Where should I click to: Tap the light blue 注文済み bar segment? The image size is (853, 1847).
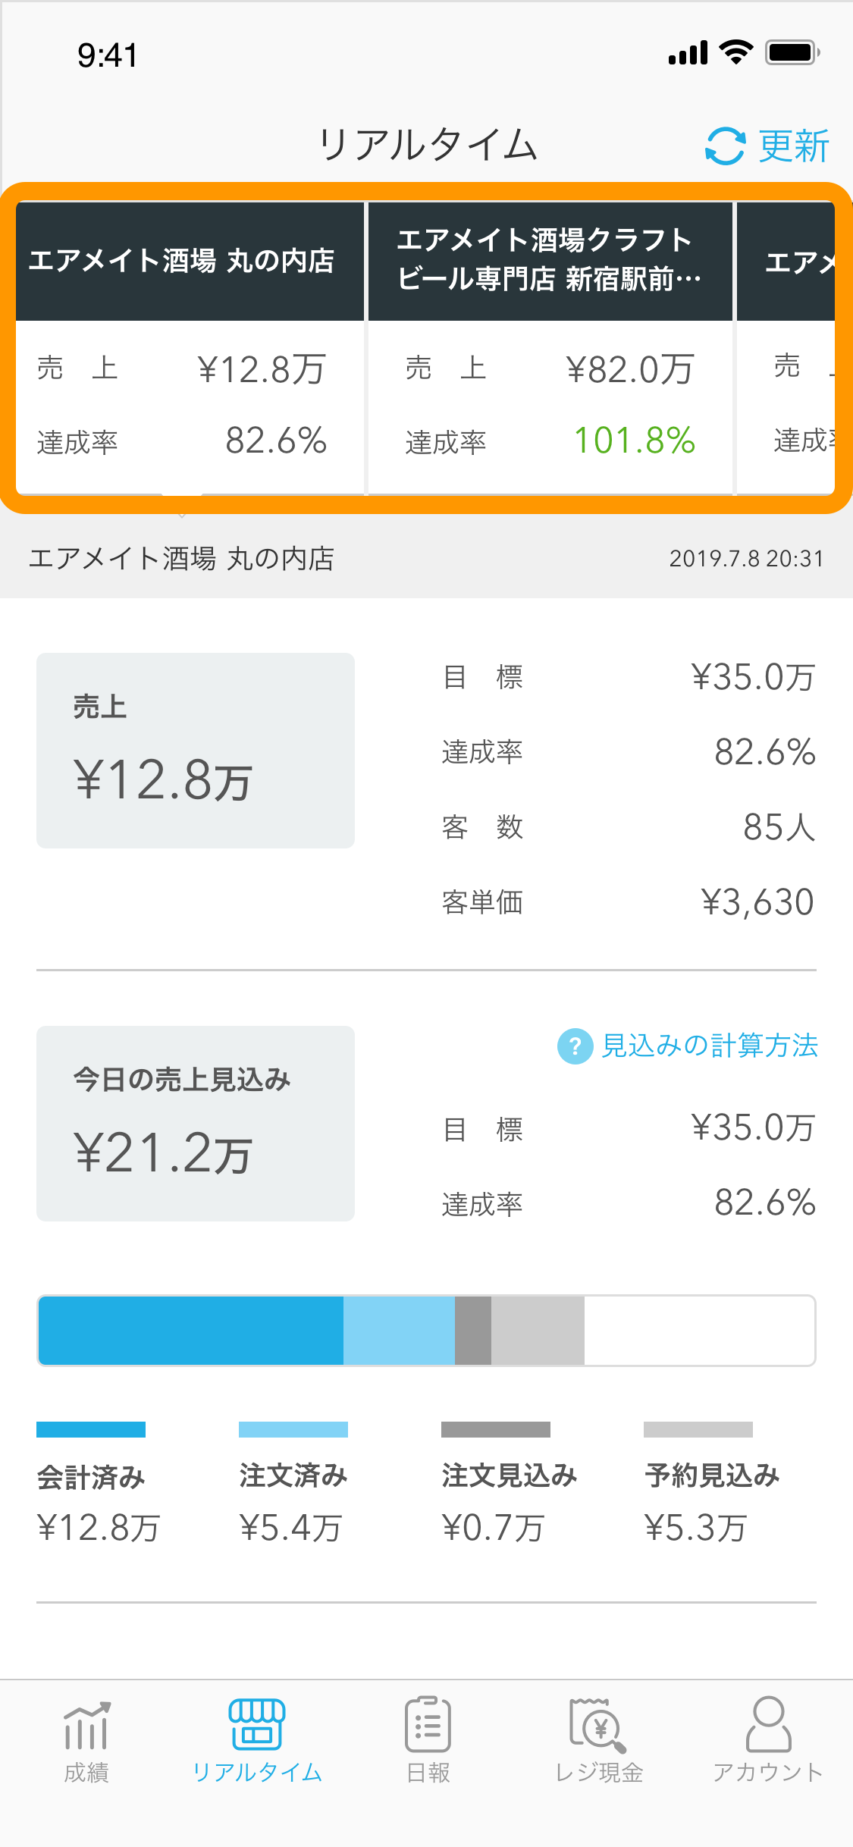399,1331
